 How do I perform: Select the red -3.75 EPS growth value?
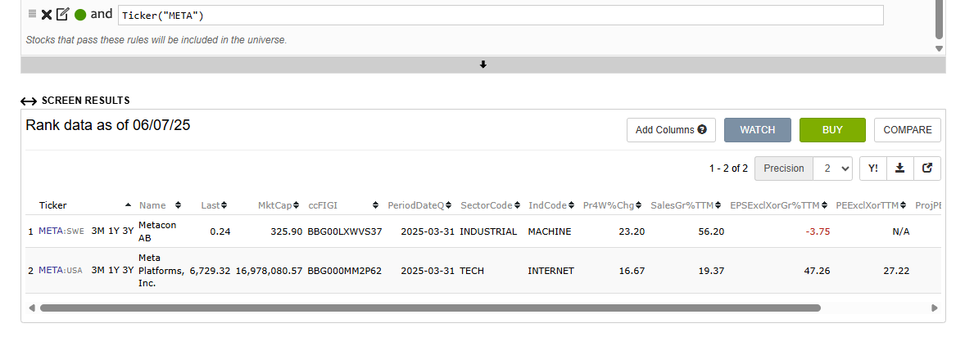click(x=818, y=231)
